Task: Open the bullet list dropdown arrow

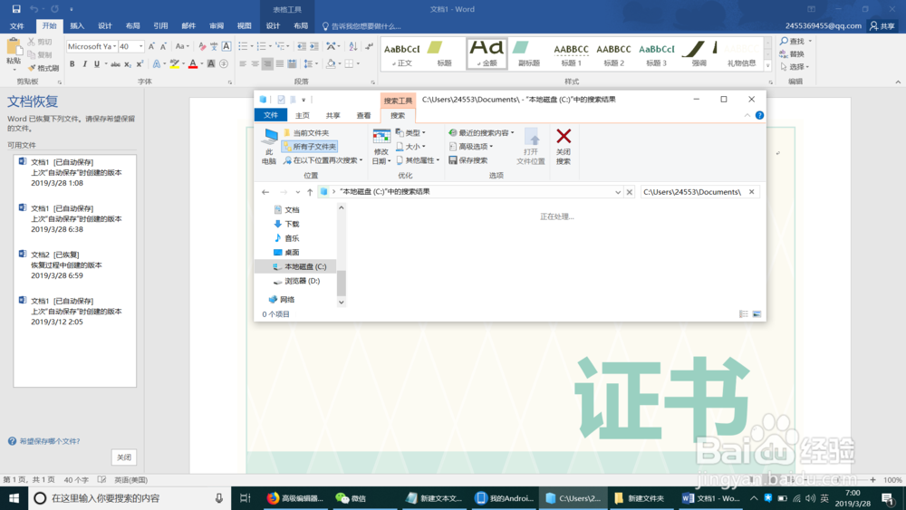Action: click(x=251, y=46)
